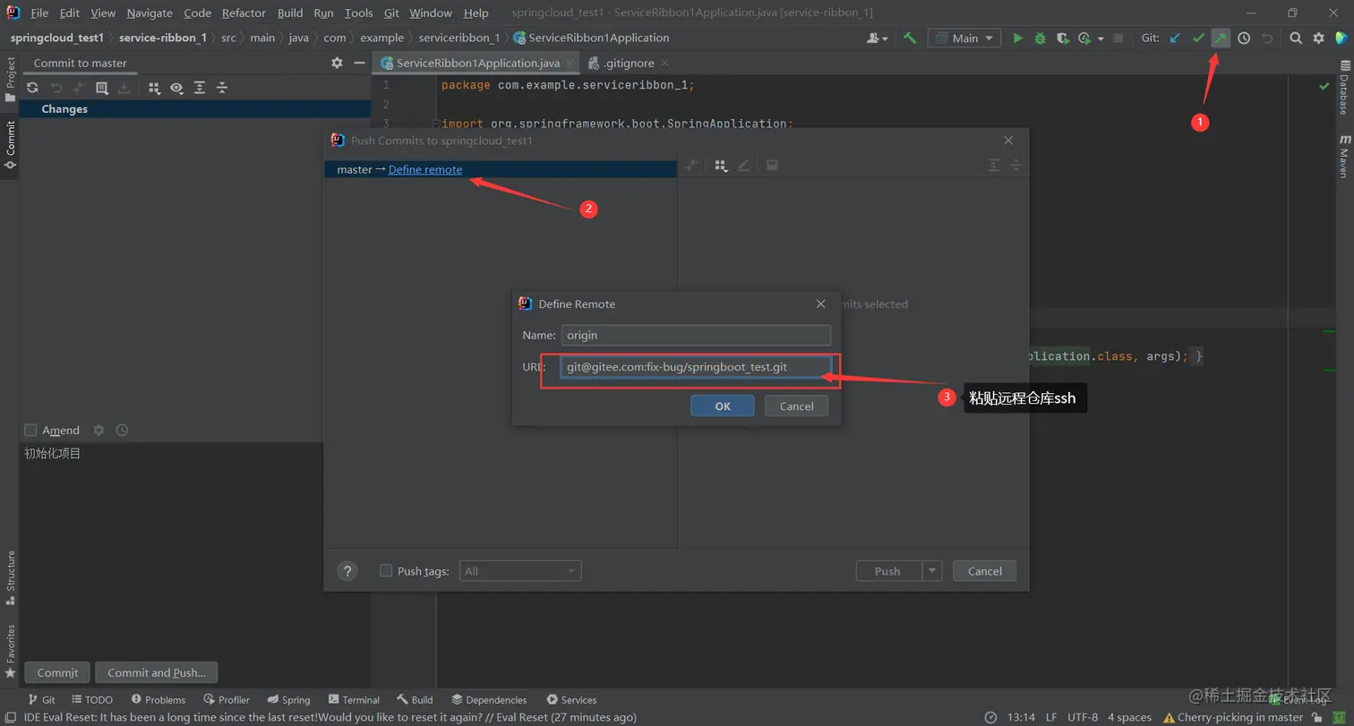Switch to ServiceRibbon1Application.java editor tab
The width and height of the screenshot is (1354, 726).
477,63
